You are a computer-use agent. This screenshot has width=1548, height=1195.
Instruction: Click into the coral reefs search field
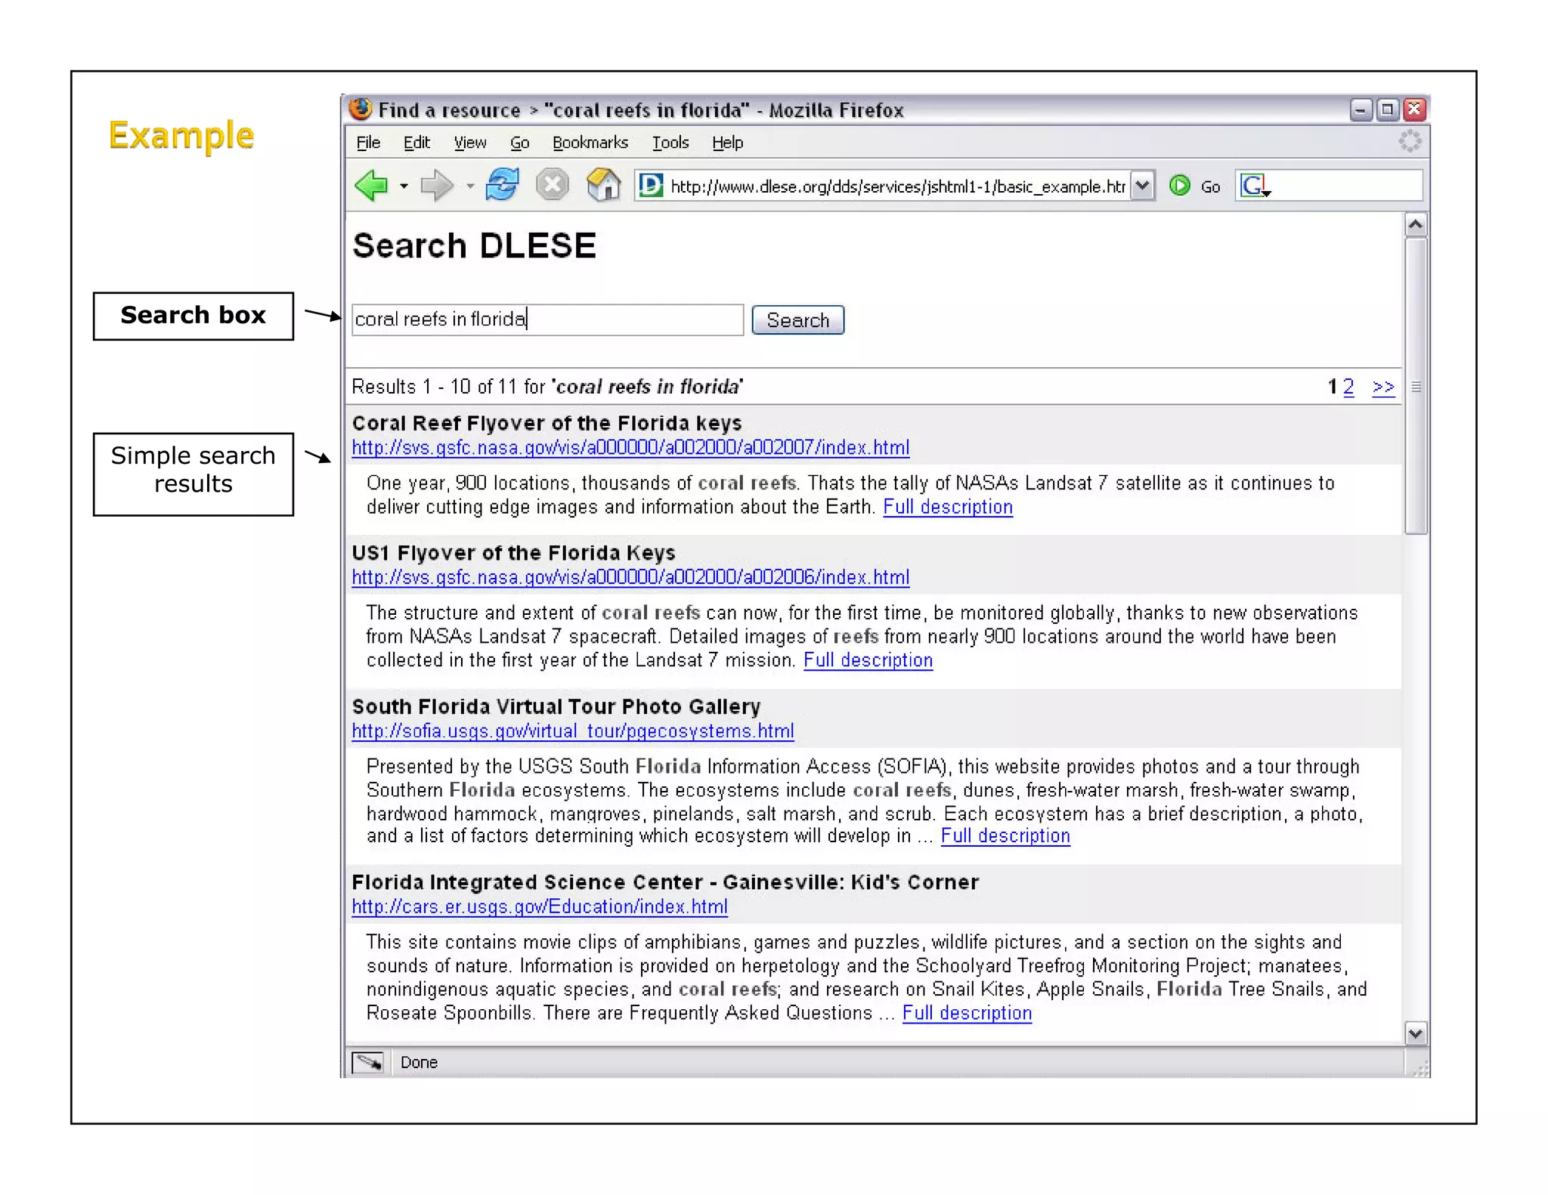pyautogui.click(x=547, y=320)
